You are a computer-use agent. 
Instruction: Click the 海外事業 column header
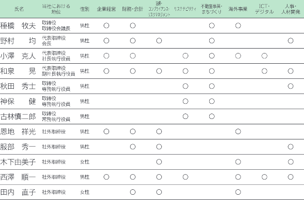point(238,9)
